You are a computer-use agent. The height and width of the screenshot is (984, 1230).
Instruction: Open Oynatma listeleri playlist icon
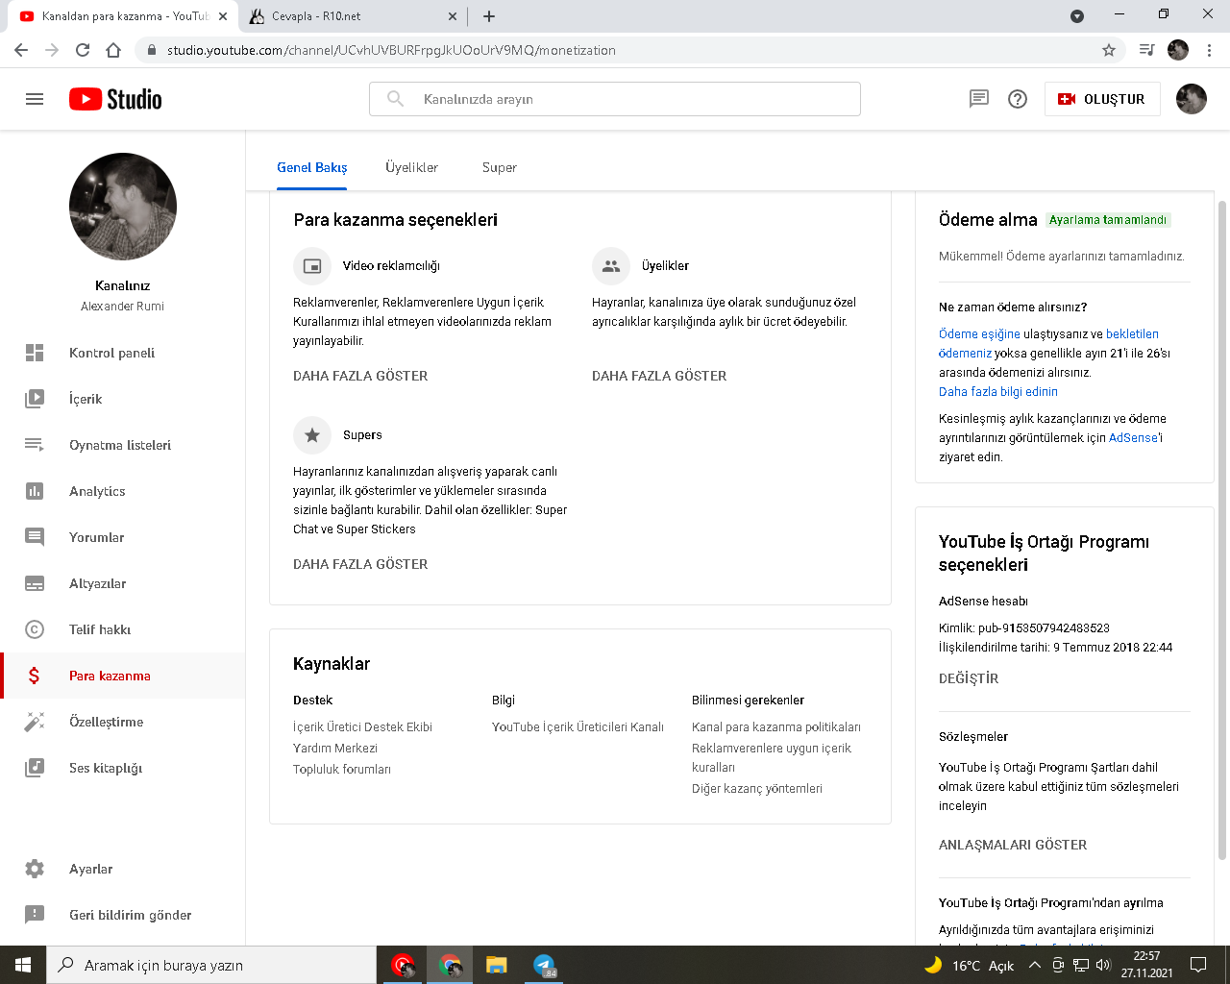35,445
